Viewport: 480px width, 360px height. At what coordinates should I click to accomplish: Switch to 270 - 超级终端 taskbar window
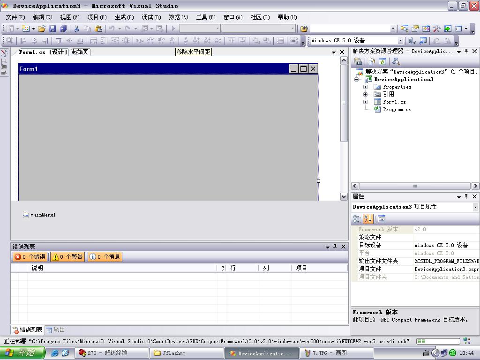pos(112,353)
